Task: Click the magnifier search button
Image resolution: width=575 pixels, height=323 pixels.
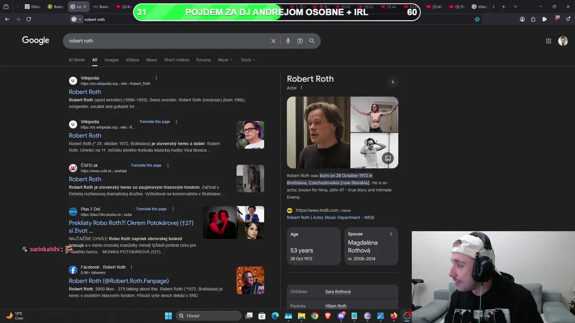Action: point(312,41)
